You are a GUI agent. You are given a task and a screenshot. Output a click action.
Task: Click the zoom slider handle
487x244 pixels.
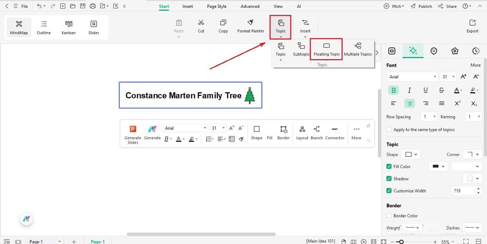point(401,242)
